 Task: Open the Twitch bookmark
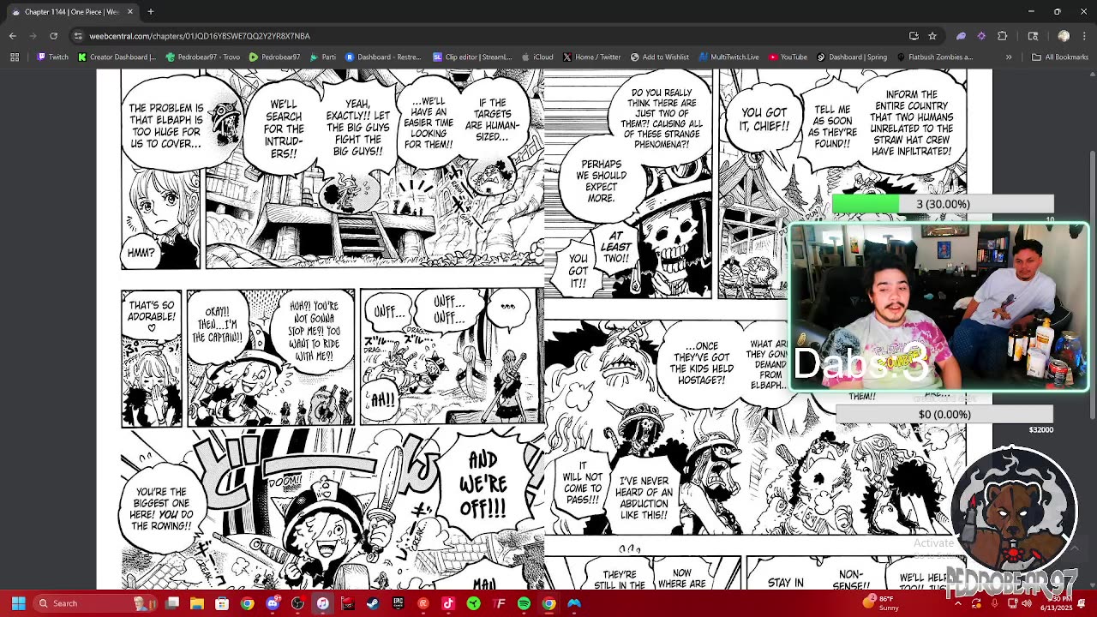pos(53,57)
